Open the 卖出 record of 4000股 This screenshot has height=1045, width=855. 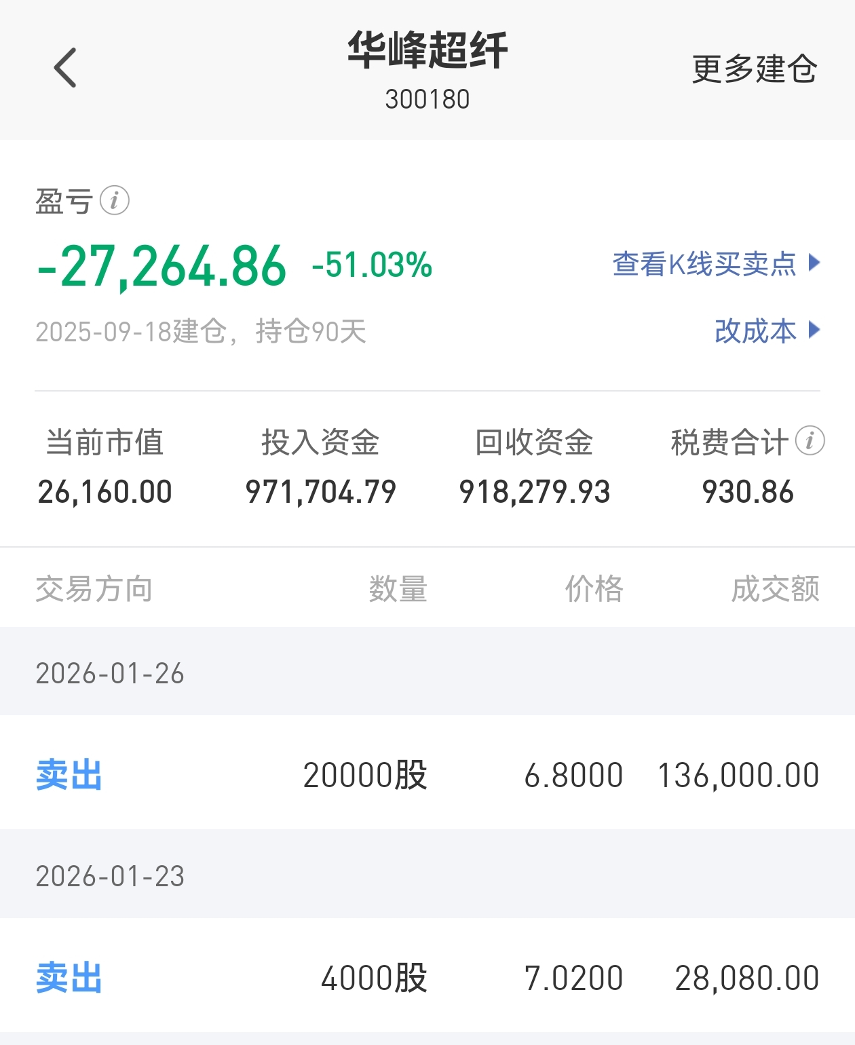[427, 975]
